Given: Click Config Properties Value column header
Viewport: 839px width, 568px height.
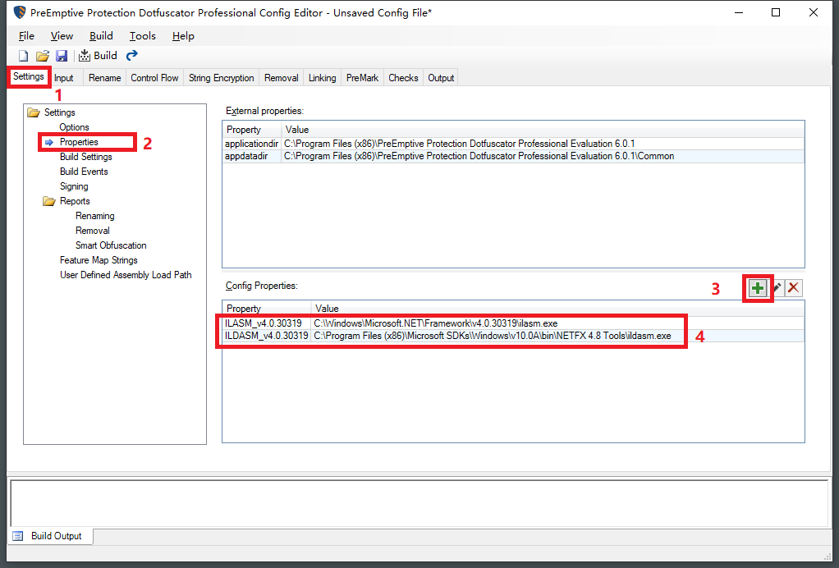Looking at the screenshot, I should pyautogui.click(x=557, y=309).
